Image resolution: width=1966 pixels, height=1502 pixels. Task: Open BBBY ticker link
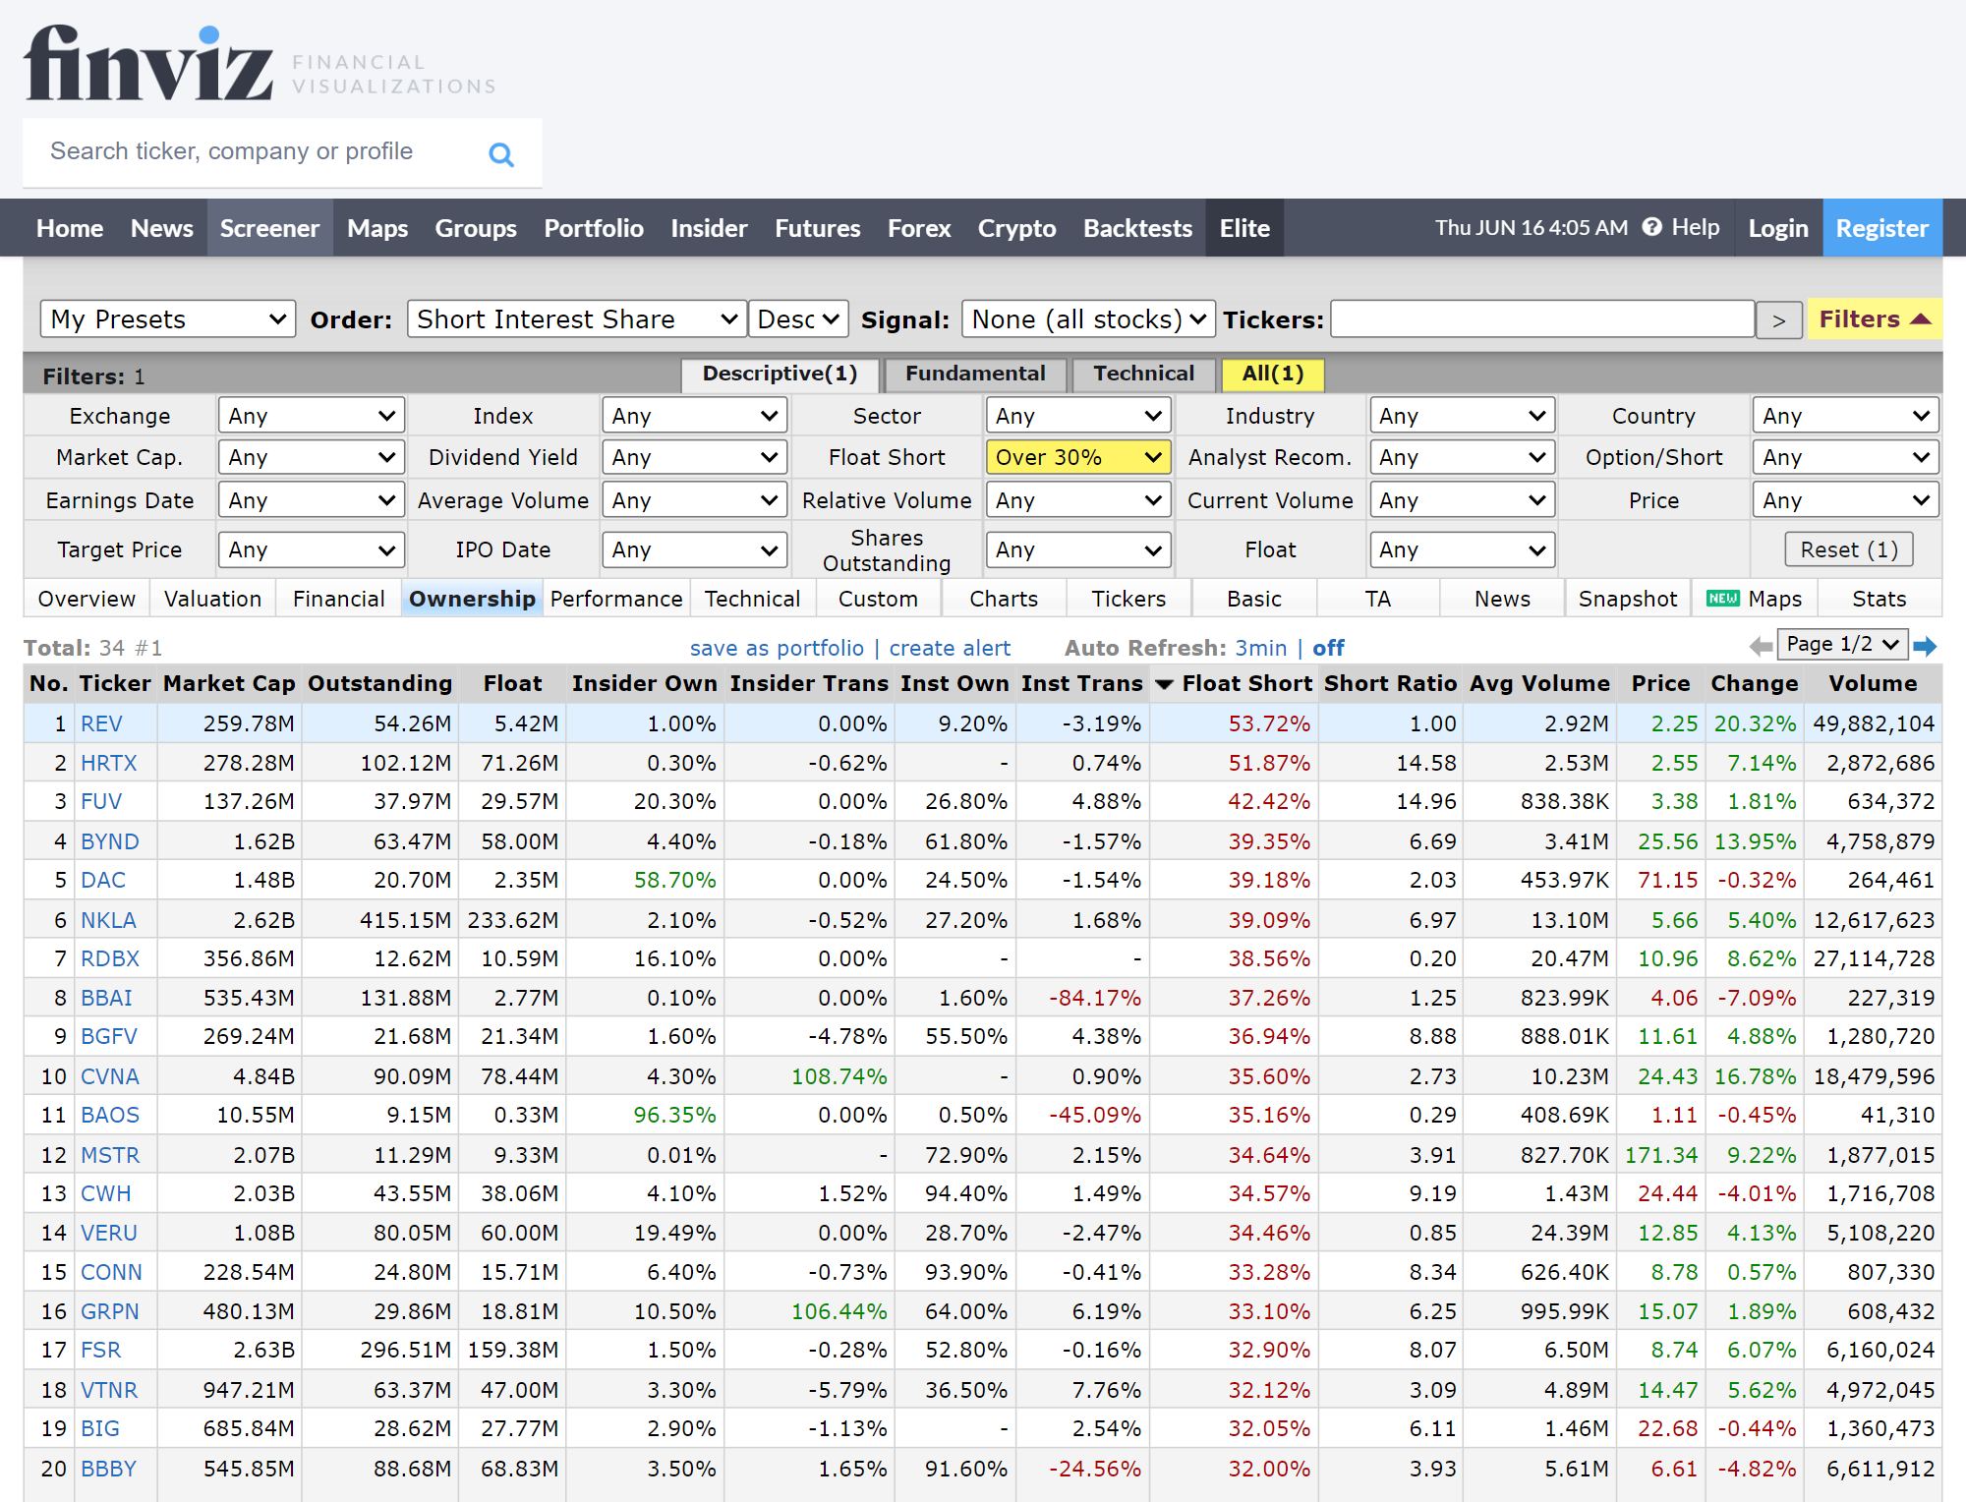click(x=108, y=1469)
